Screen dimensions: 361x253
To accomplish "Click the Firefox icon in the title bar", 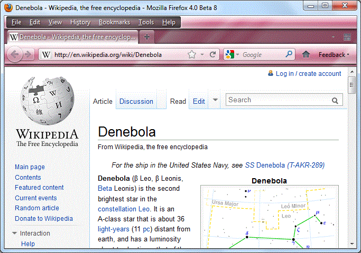I will tap(8, 8).
